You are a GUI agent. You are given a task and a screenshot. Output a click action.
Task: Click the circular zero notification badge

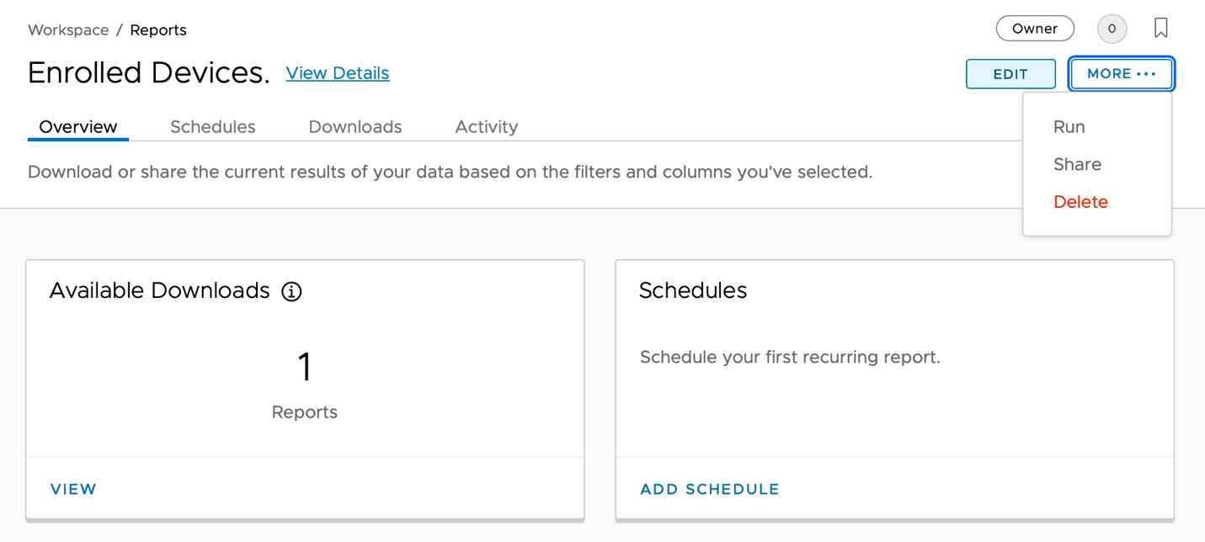click(1112, 28)
